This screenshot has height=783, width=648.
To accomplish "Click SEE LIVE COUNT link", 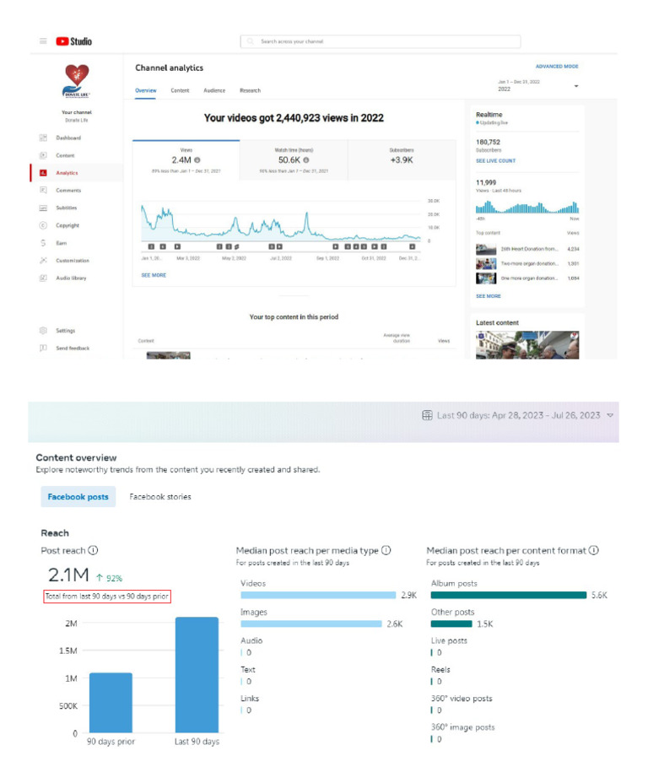I will pos(496,161).
